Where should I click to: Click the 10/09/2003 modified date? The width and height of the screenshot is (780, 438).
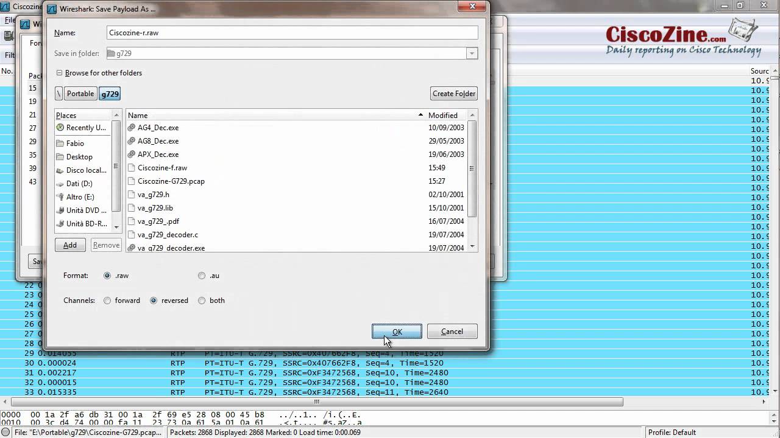[446, 128]
